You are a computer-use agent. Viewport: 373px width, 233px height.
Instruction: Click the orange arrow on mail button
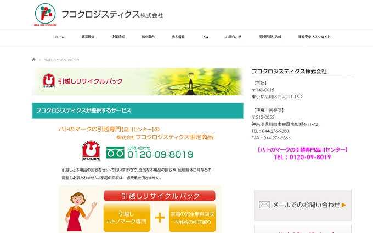click(344, 205)
